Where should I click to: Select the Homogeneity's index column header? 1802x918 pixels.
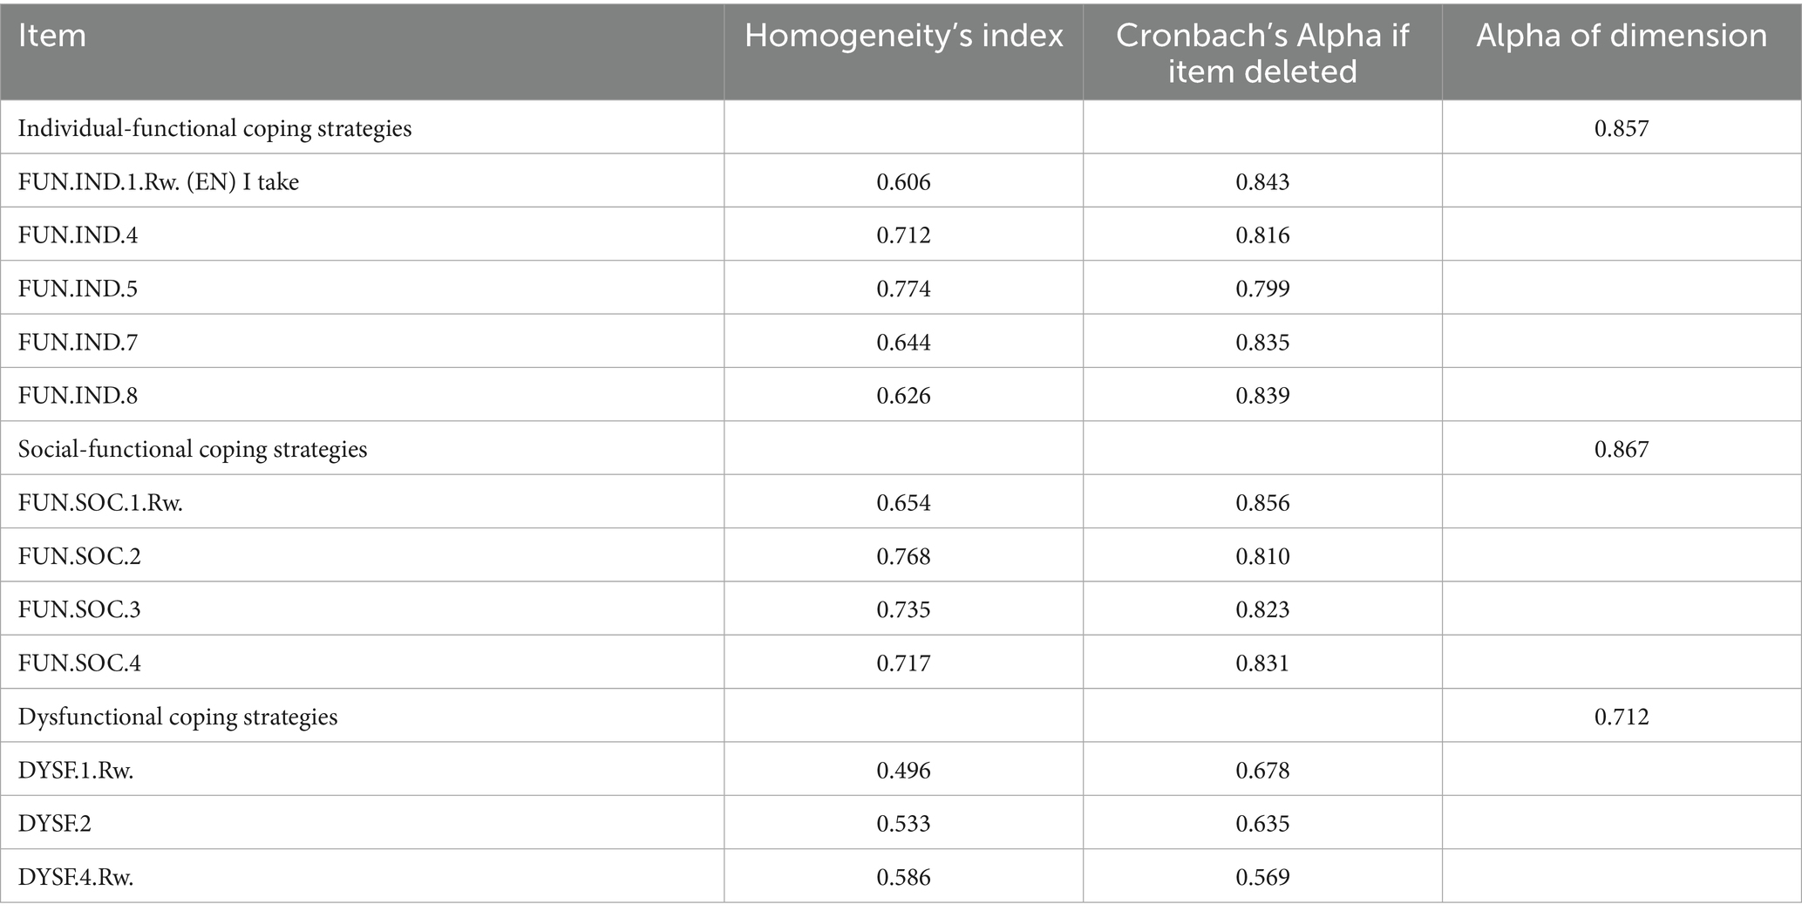(x=903, y=36)
